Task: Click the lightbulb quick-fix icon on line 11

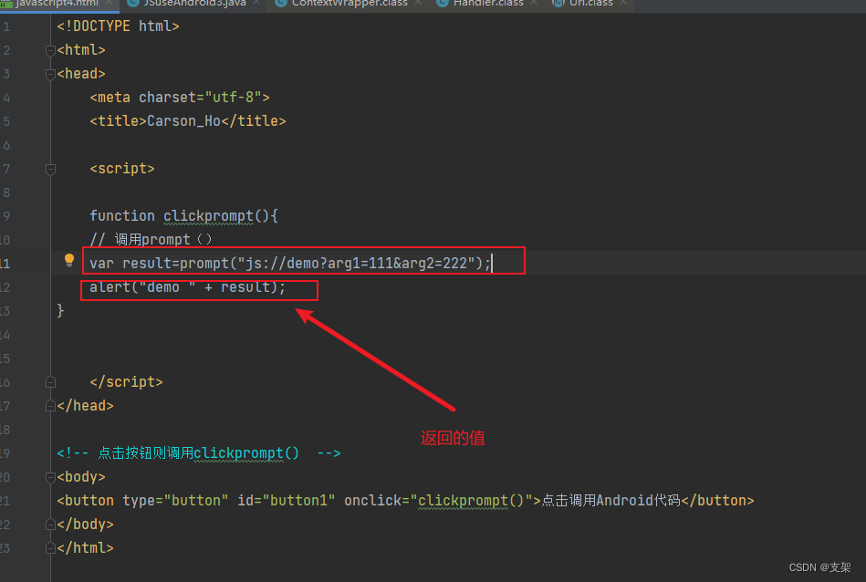Action: coord(69,260)
